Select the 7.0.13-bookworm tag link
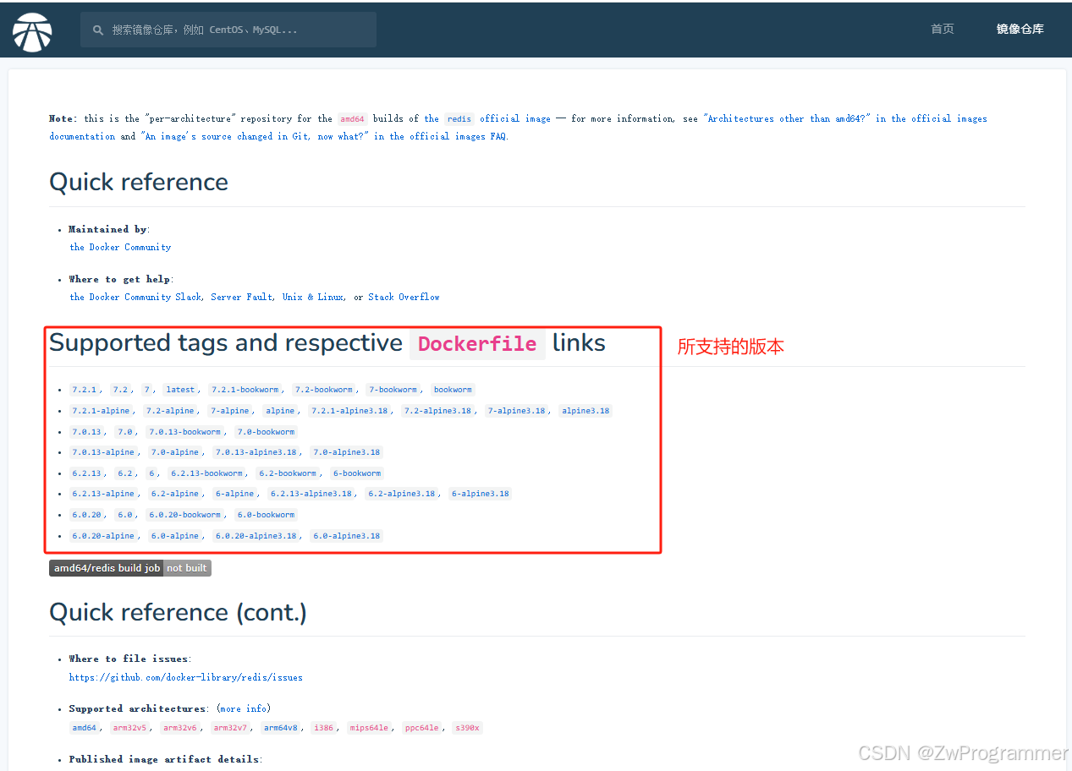 184,432
